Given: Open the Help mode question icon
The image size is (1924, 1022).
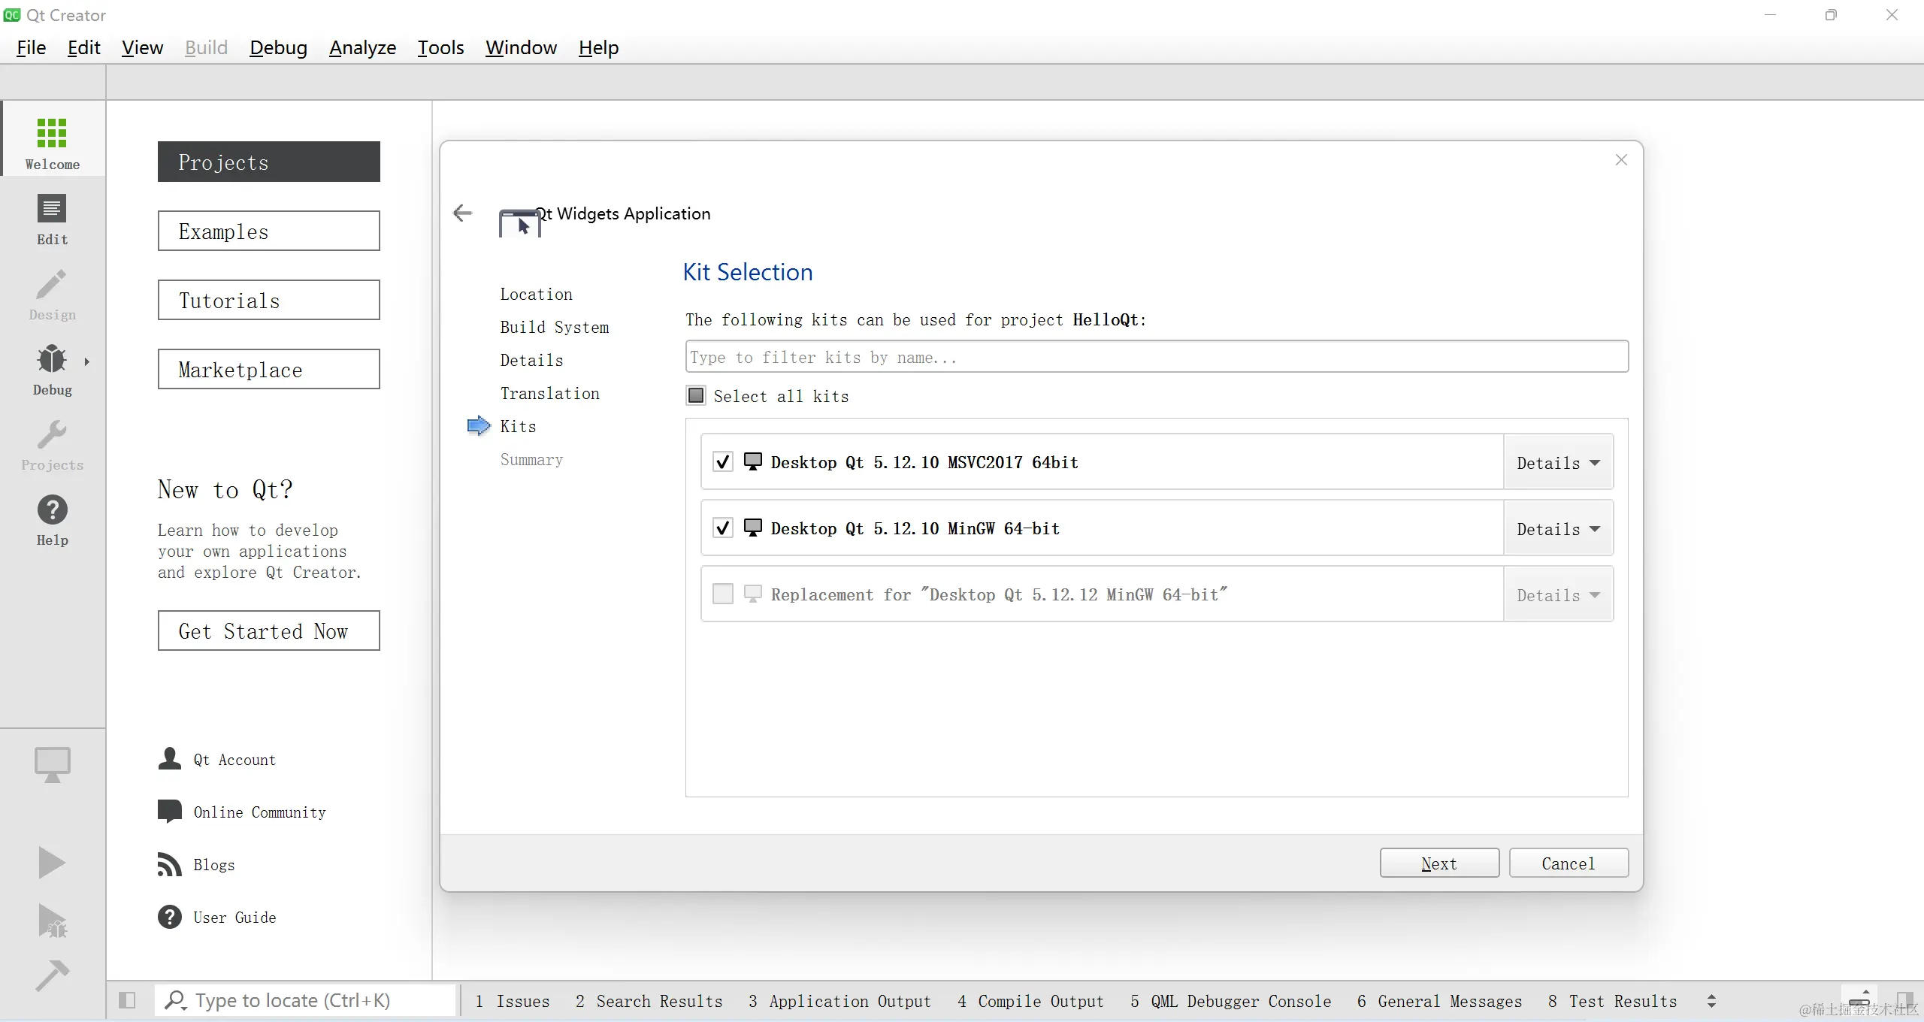Looking at the screenshot, I should [52, 519].
